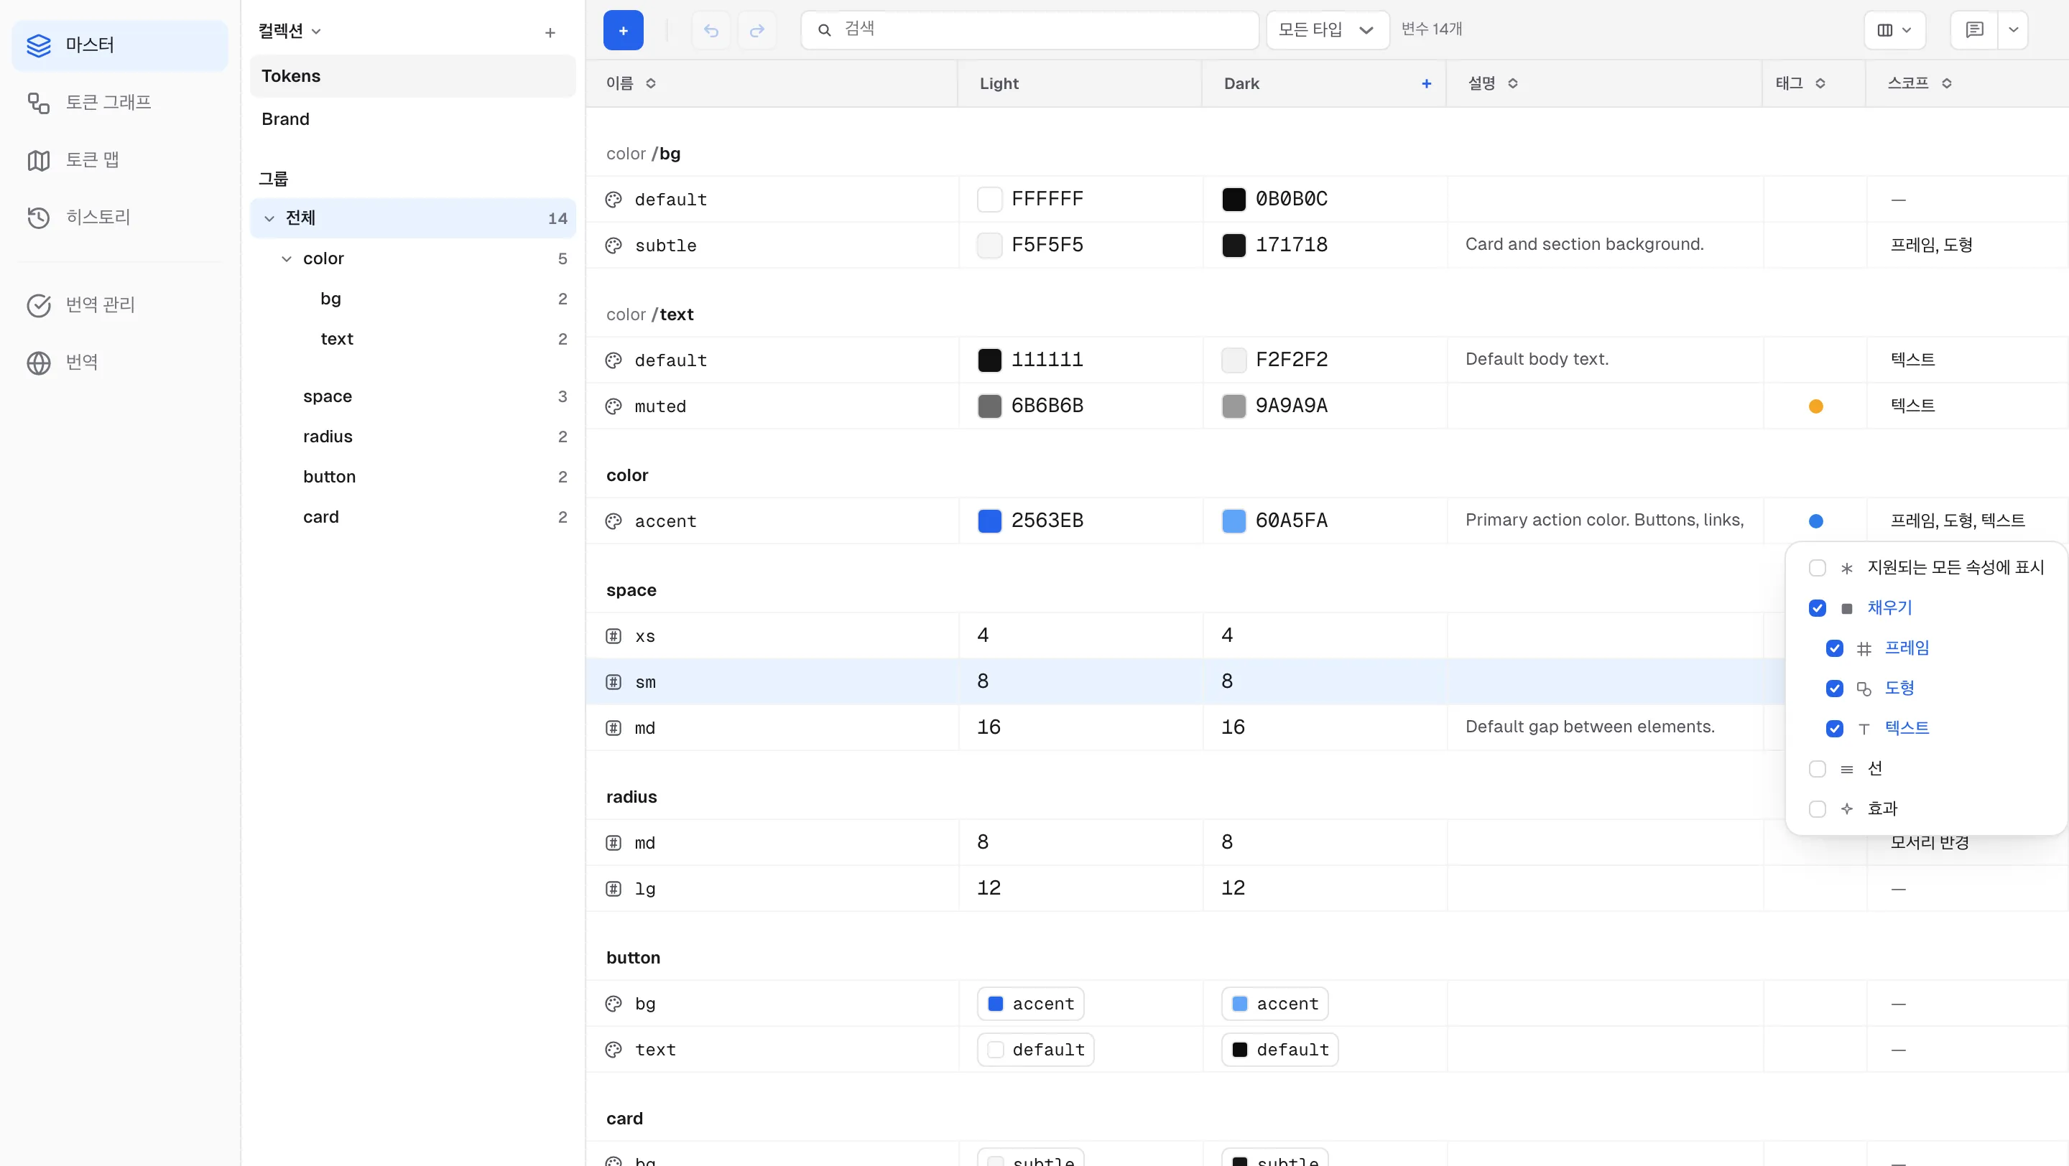2069x1166 pixels.
Task: Click palette icon of accent row
Action: pos(614,521)
